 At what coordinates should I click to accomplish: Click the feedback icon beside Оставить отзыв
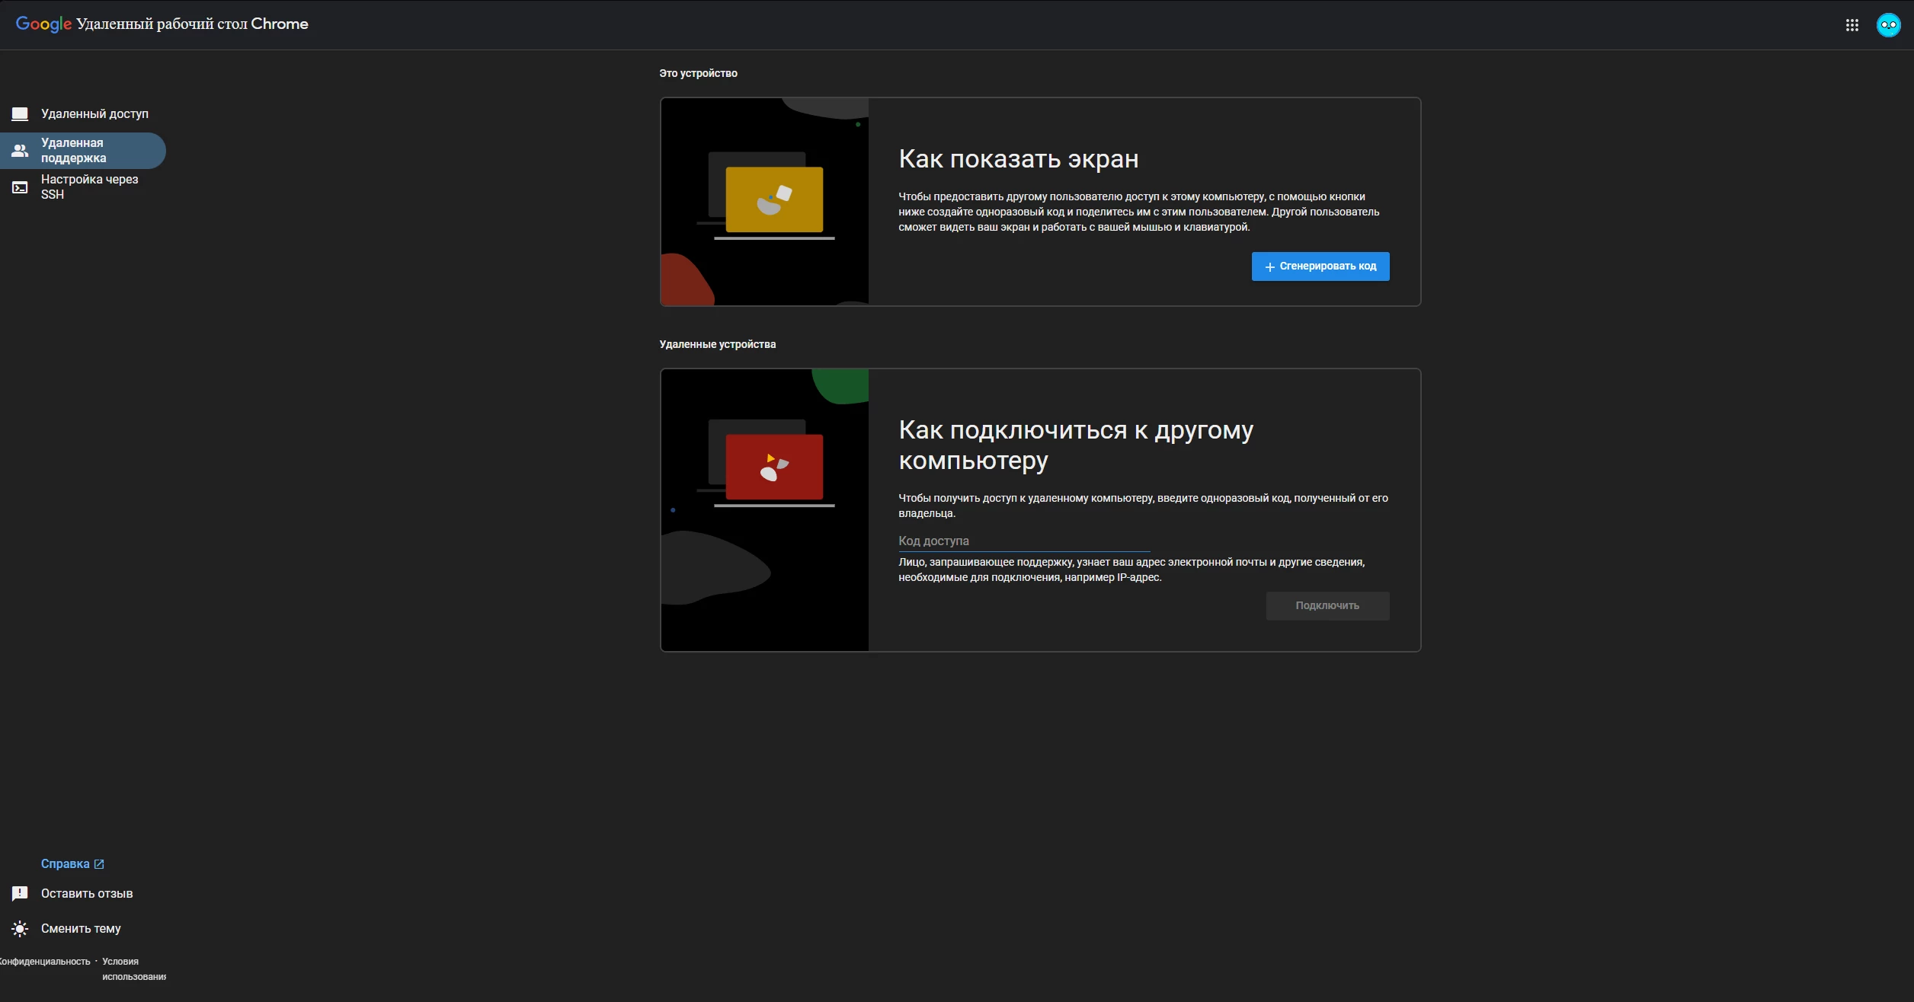[x=20, y=893]
